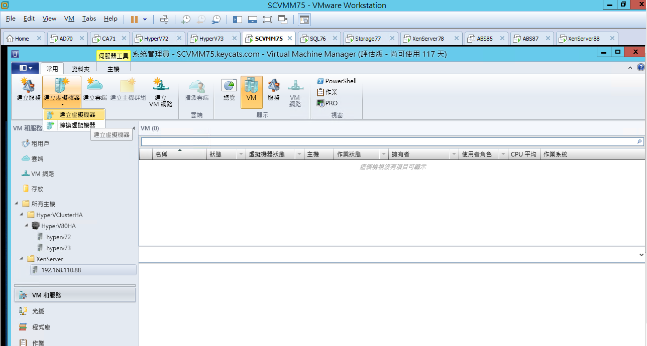Screen dimensions: 647x346
Task: Open the PRO window from the ribbon
Action: (327, 103)
